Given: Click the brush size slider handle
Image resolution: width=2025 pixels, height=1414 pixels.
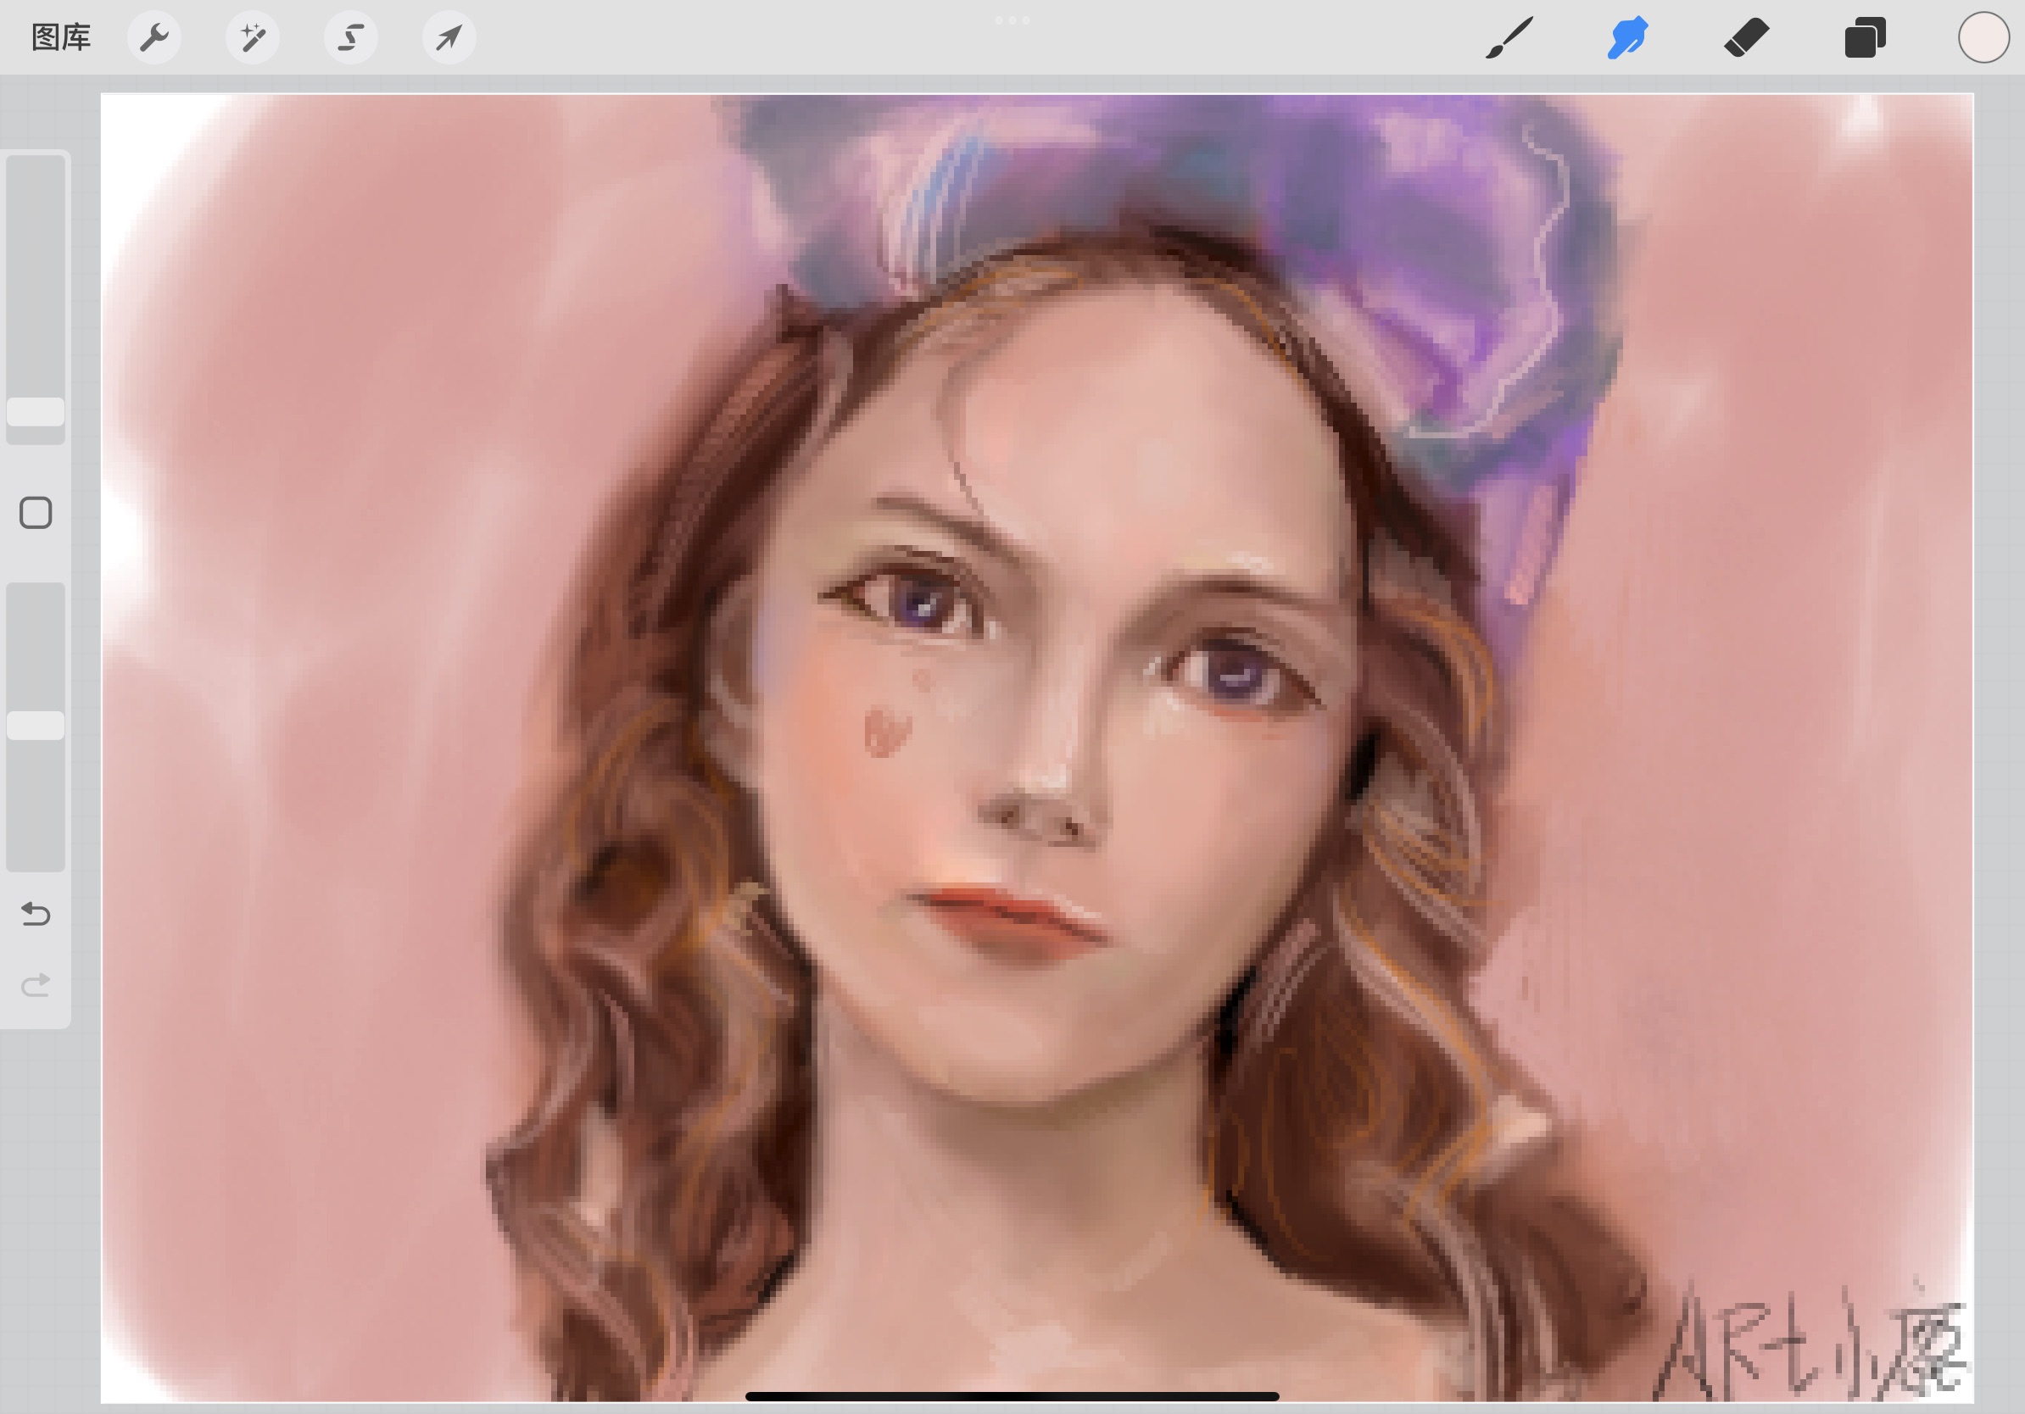Looking at the screenshot, I should 36,412.
